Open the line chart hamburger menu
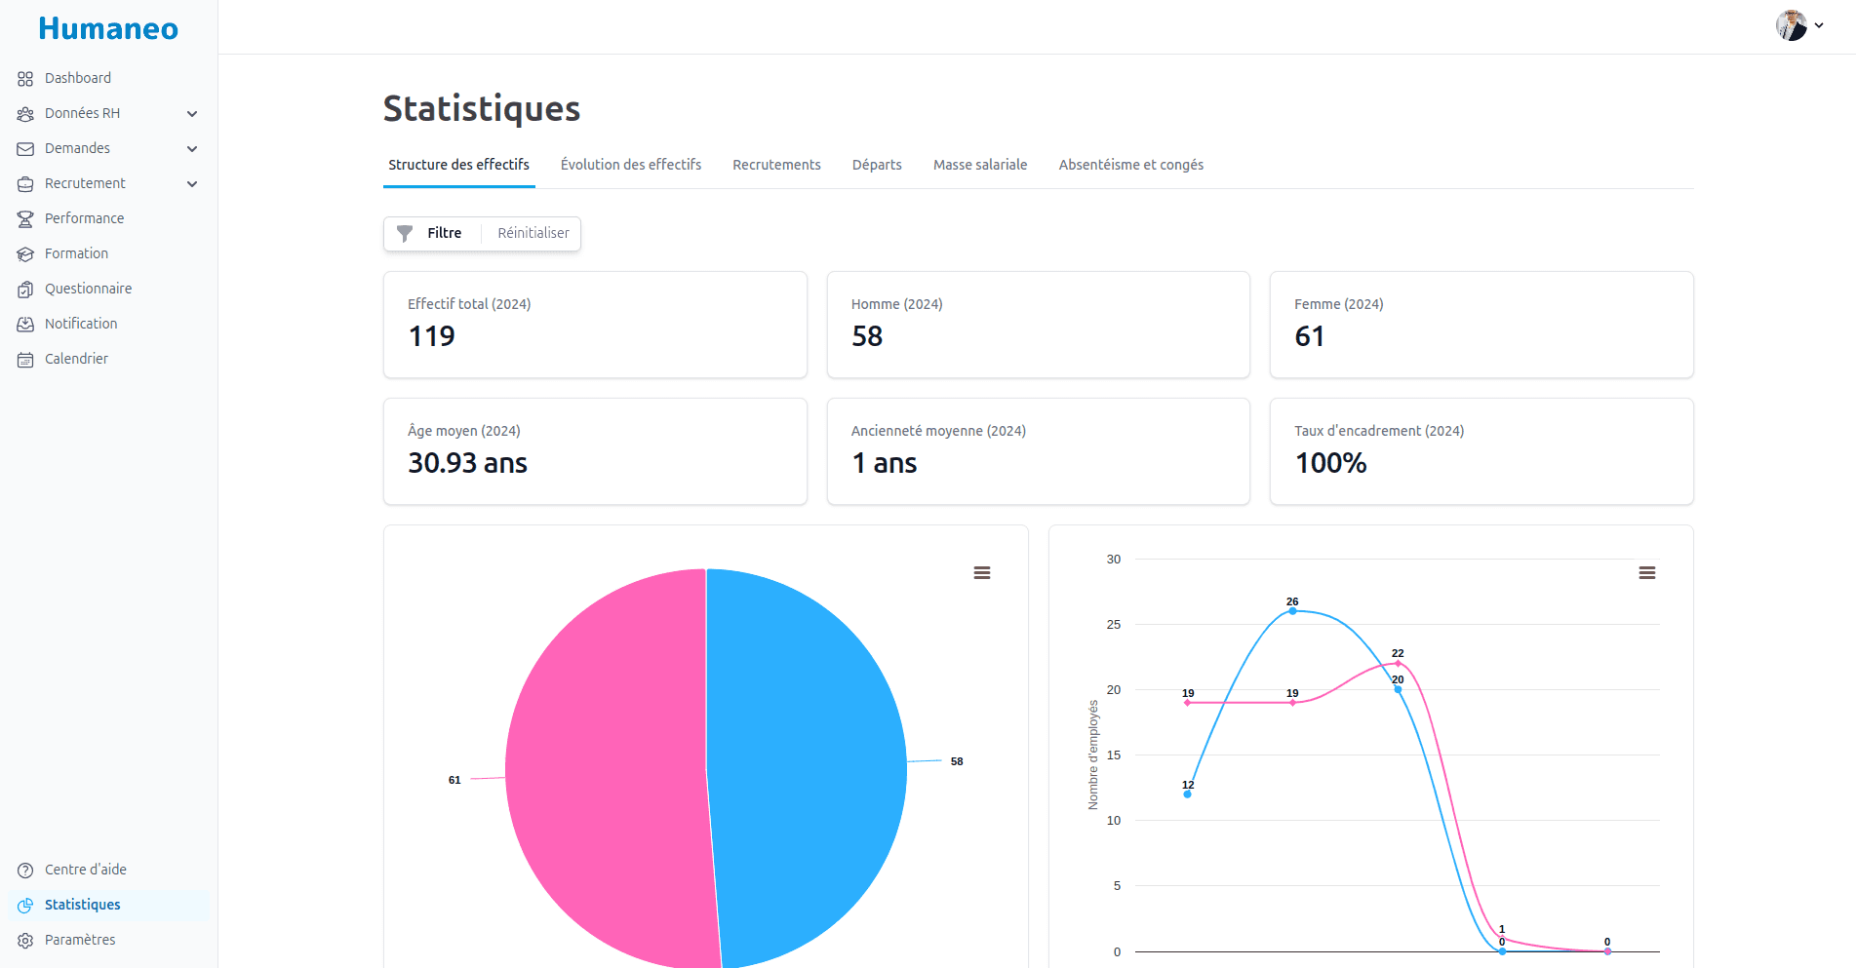The image size is (1856, 968). [1647, 573]
